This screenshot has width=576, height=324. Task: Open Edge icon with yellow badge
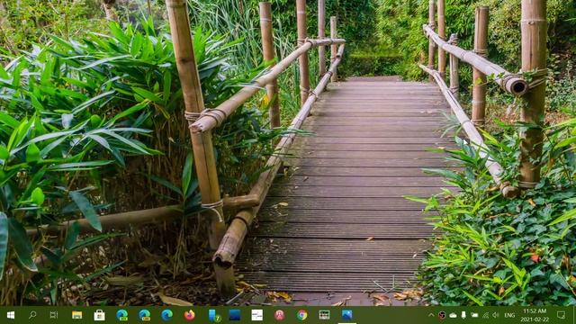144,315
